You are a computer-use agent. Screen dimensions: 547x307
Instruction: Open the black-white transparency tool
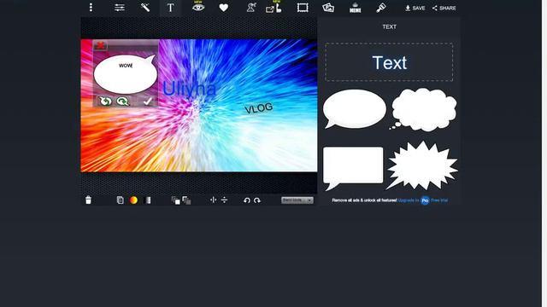[x=148, y=200]
